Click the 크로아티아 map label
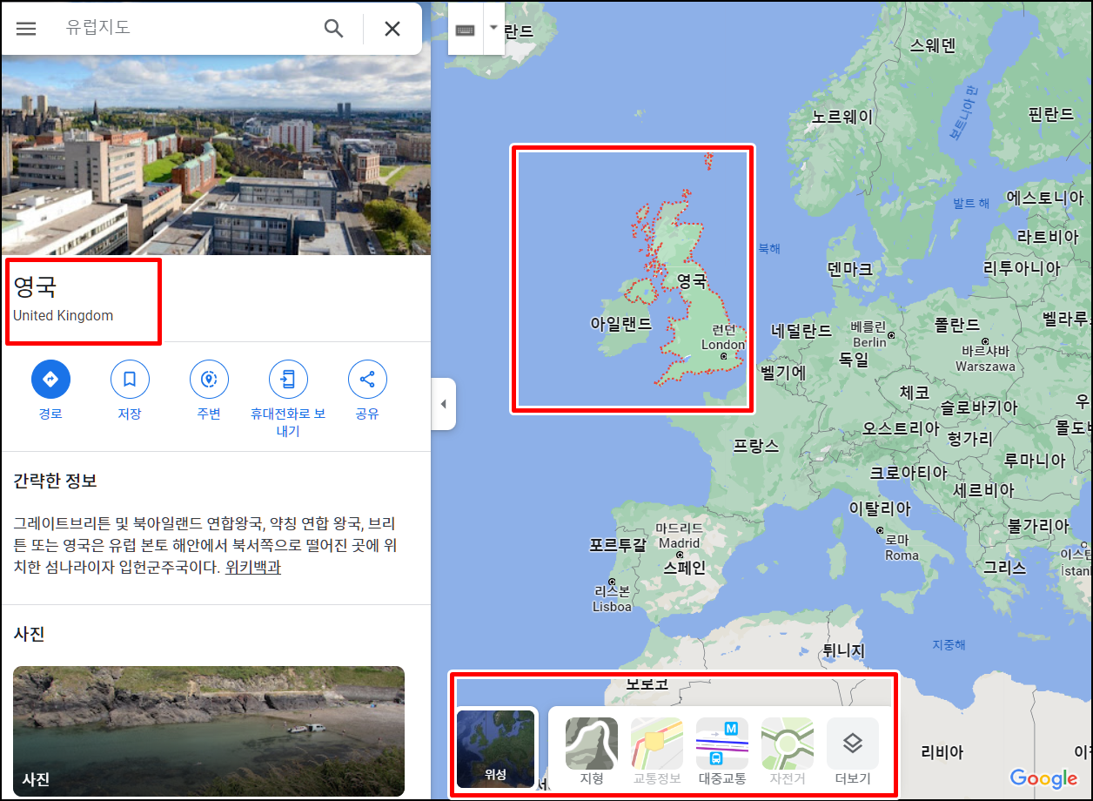Image resolution: width=1093 pixels, height=801 pixels. coord(909,473)
